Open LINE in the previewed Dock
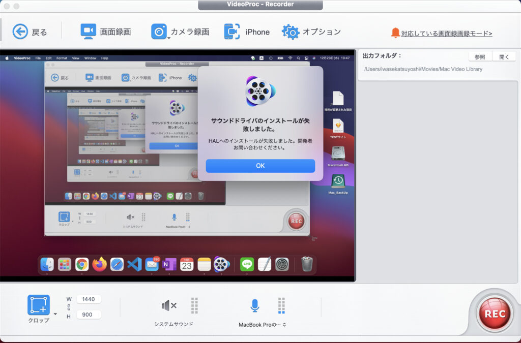This screenshot has width=521, height=343. tap(247, 264)
